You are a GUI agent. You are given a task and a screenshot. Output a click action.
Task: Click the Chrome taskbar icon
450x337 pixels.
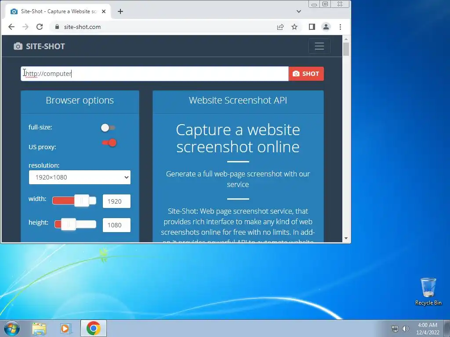point(94,328)
